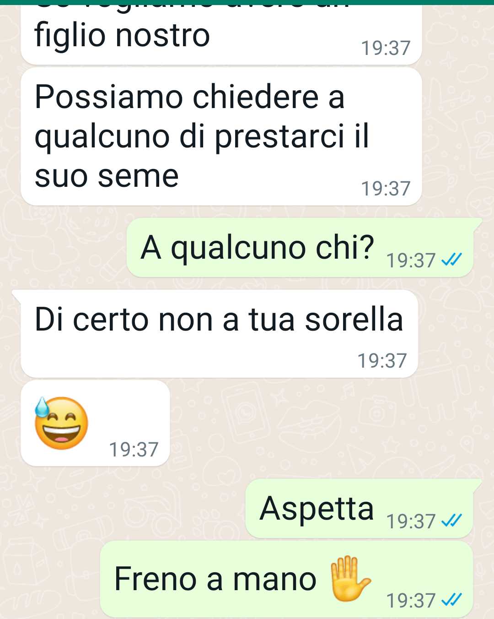Tap the word 'sorella' in the received message

354,319
